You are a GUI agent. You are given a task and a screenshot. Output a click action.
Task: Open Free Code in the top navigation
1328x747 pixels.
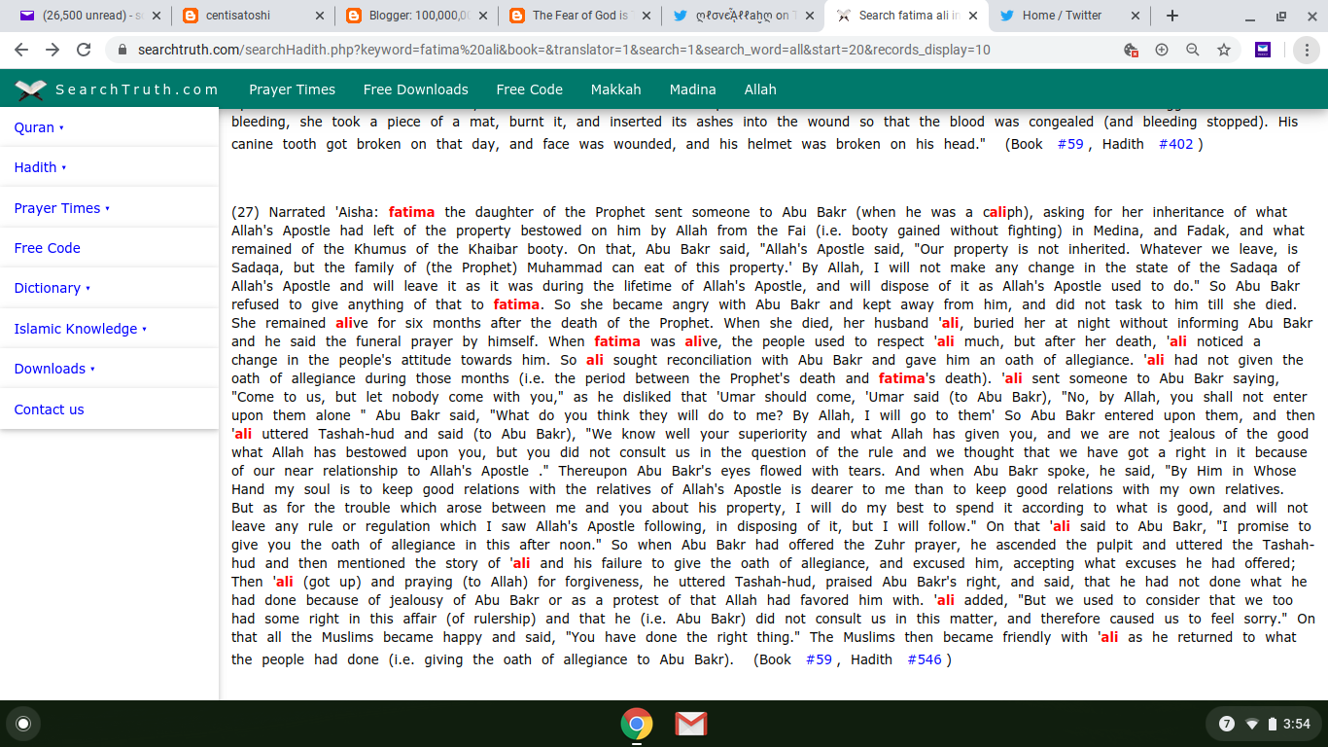(530, 89)
